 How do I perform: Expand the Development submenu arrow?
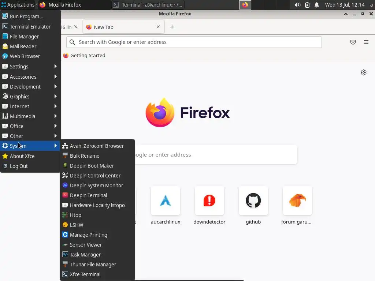point(56,86)
